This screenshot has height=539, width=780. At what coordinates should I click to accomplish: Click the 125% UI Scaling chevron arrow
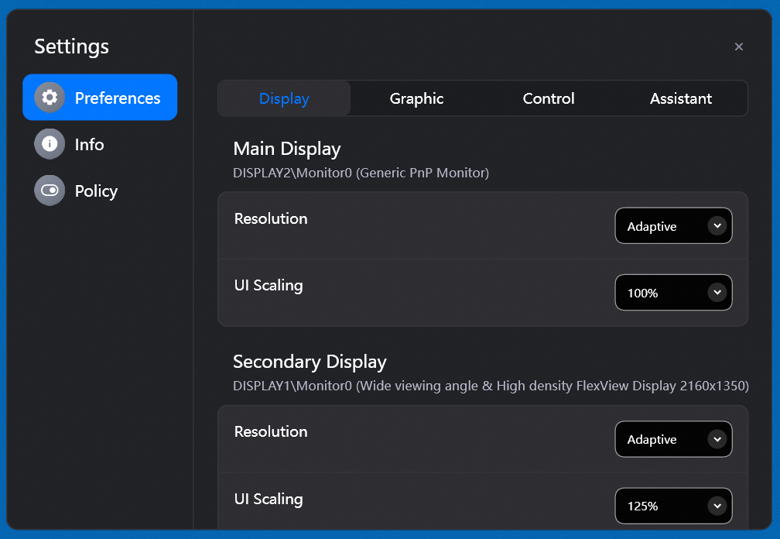click(x=717, y=506)
